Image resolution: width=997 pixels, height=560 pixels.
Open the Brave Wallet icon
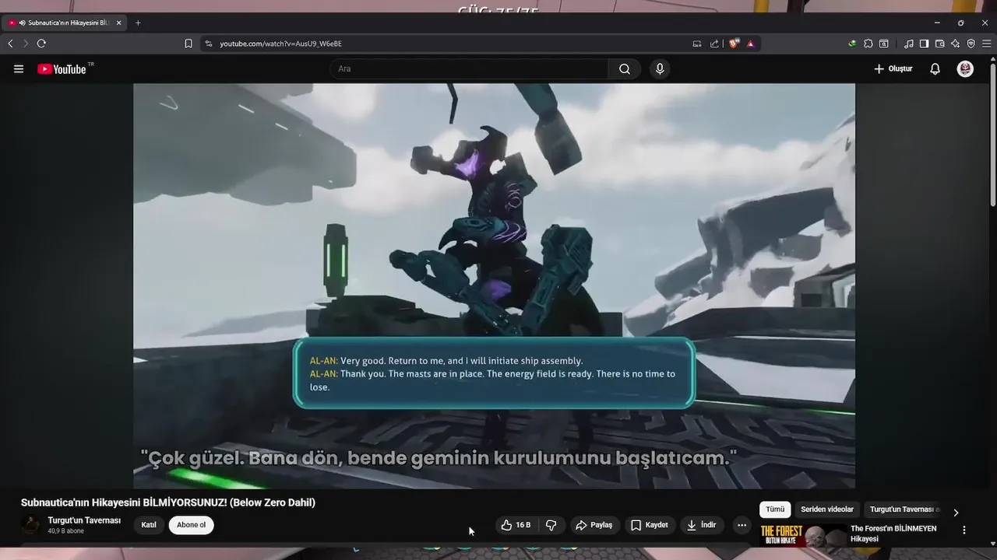pyautogui.click(x=940, y=44)
